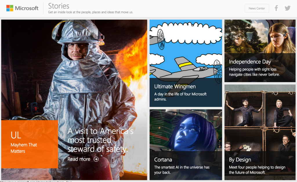Click the Microsoft logo
Screen dimensions: 297x182
(x=22, y=8)
